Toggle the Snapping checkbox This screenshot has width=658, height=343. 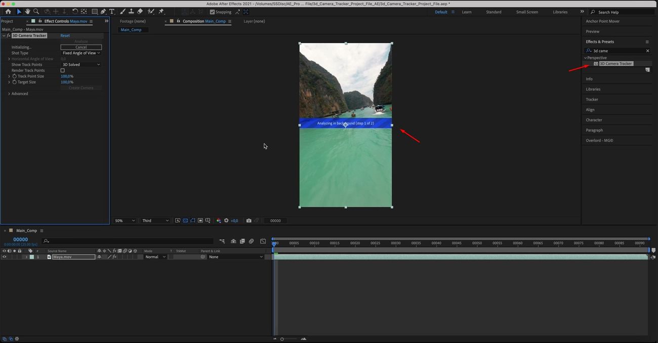(x=213, y=12)
